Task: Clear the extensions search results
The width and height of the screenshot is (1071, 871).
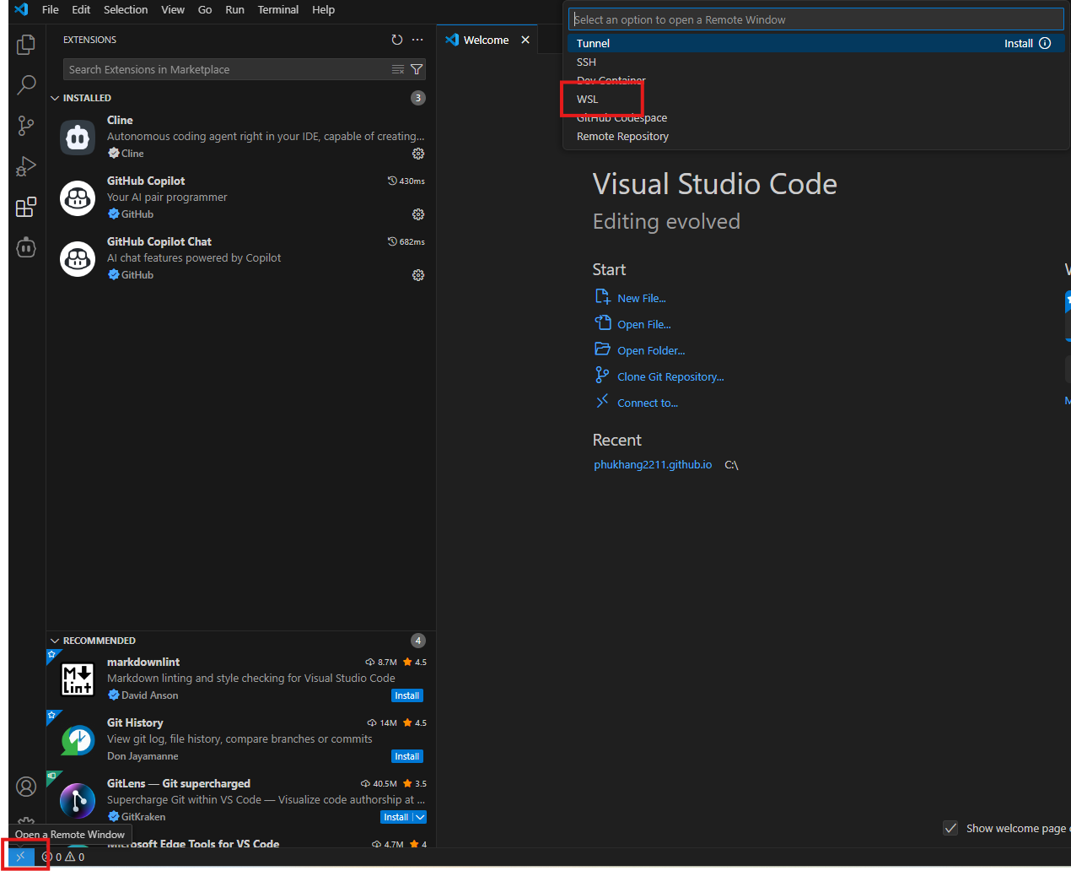Action: pyautogui.click(x=398, y=69)
